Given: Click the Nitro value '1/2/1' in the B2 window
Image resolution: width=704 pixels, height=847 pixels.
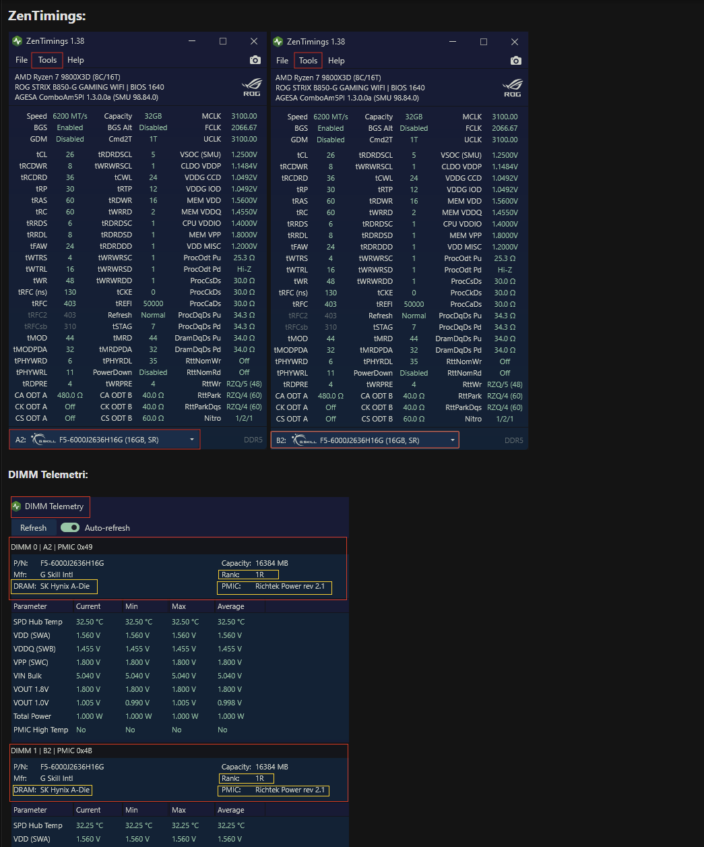Looking at the screenshot, I should coord(505,419).
